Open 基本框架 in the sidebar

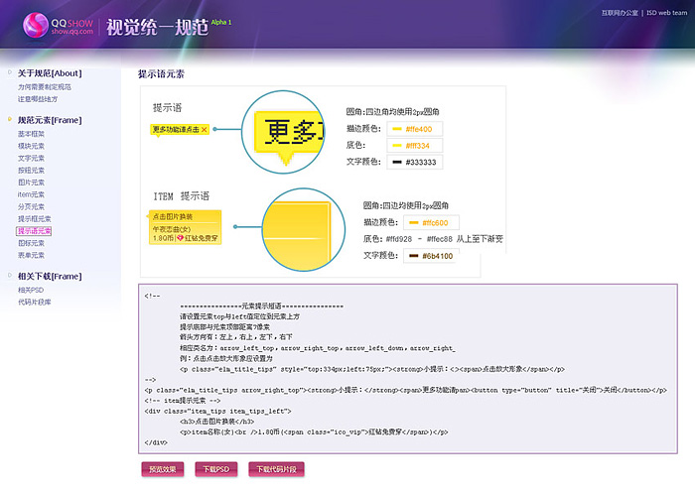click(31, 134)
